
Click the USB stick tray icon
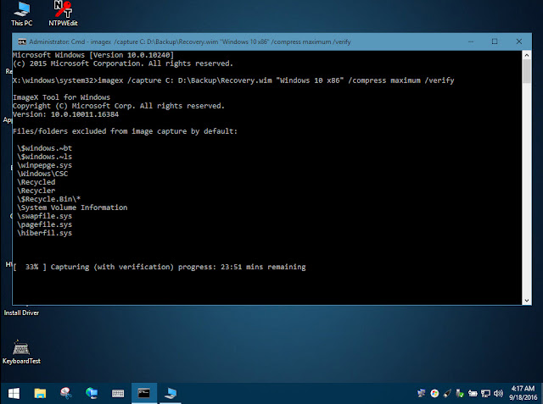pyautogui.click(x=447, y=393)
